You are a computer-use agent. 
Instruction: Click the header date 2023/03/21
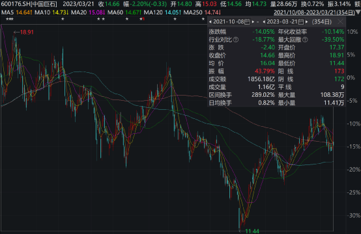(x=78, y=4)
